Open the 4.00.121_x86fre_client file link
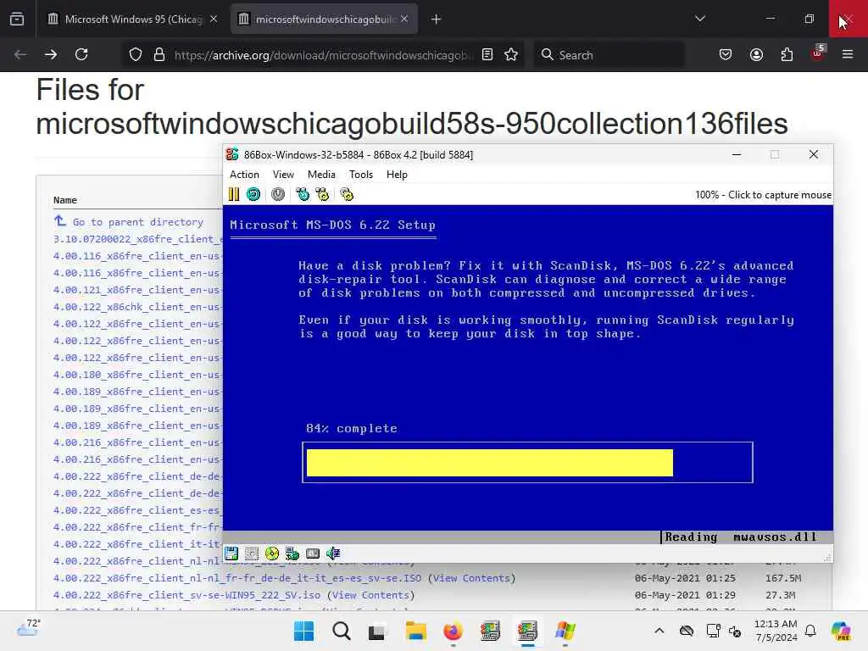 pyautogui.click(x=138, y=290)
